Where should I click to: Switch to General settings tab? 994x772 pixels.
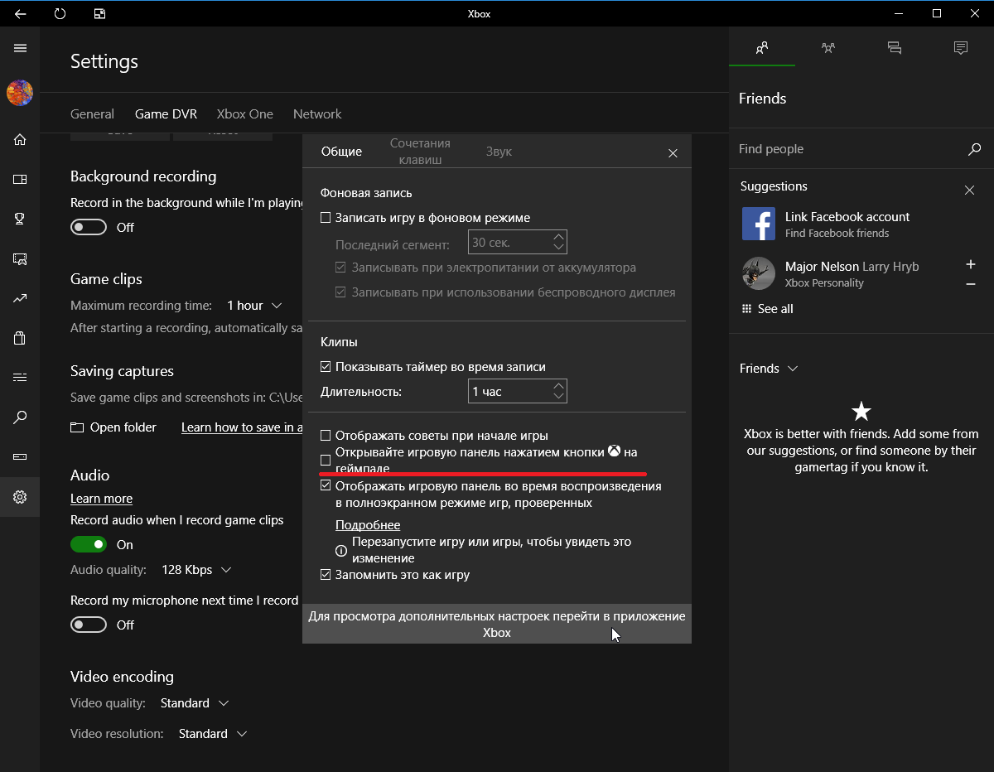(x=92, y=113)
